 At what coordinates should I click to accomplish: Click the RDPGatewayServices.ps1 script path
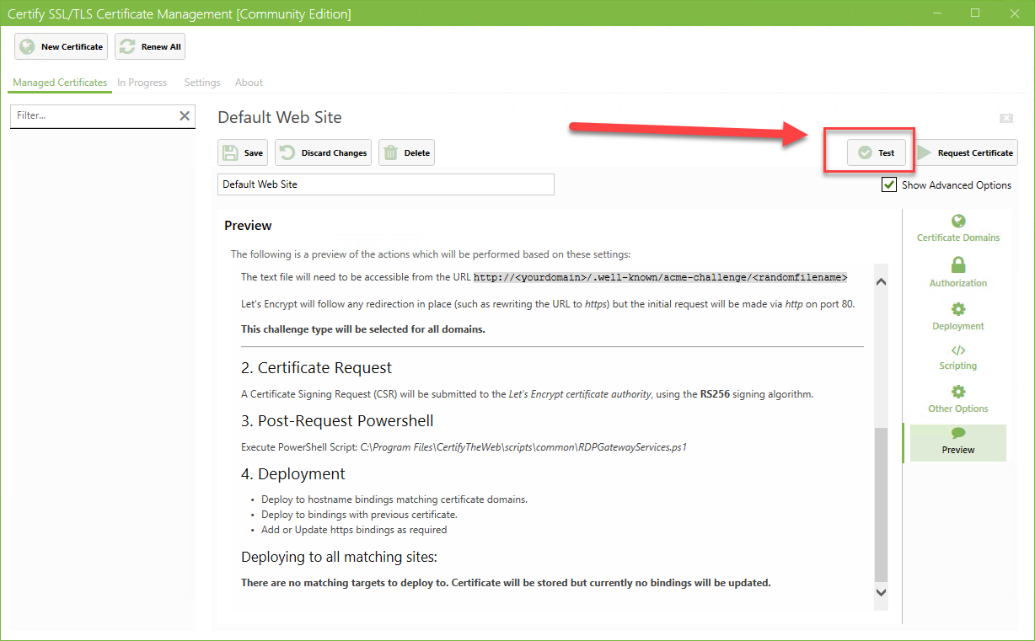coord(523,447)
